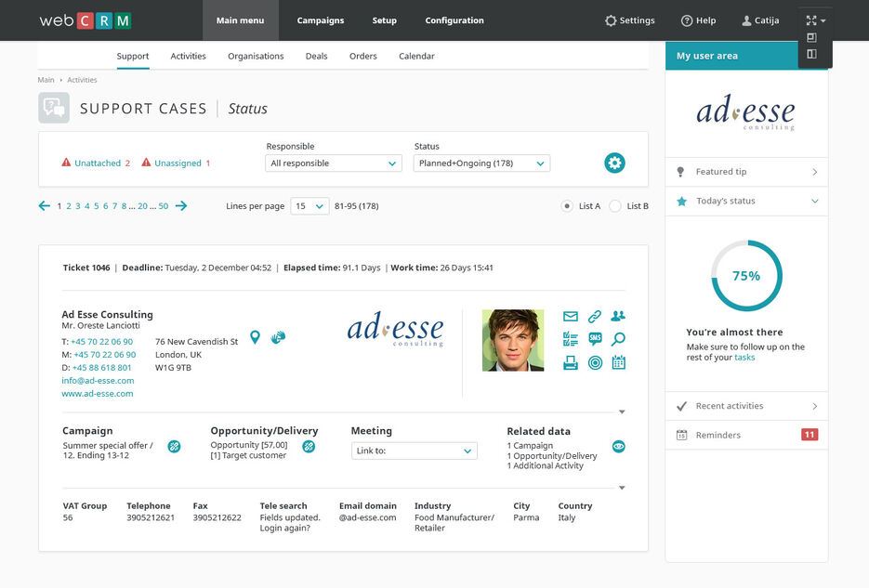Click the webCRM logo

86,20
